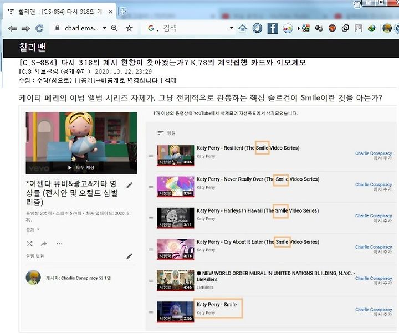Click the padlock icon in address bar
Image resolution: width=399 pixels, height=334 pixels.
pyautogui.click(x=57, y=28)
